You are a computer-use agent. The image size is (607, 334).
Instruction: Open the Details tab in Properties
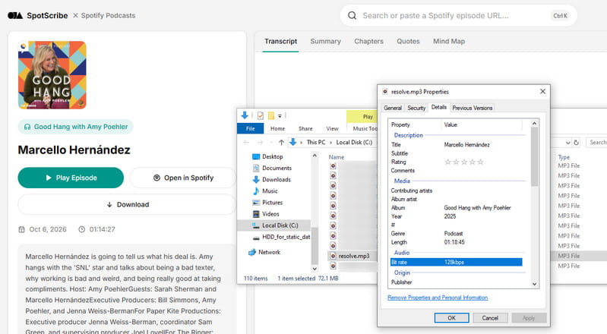click(438, 107)
